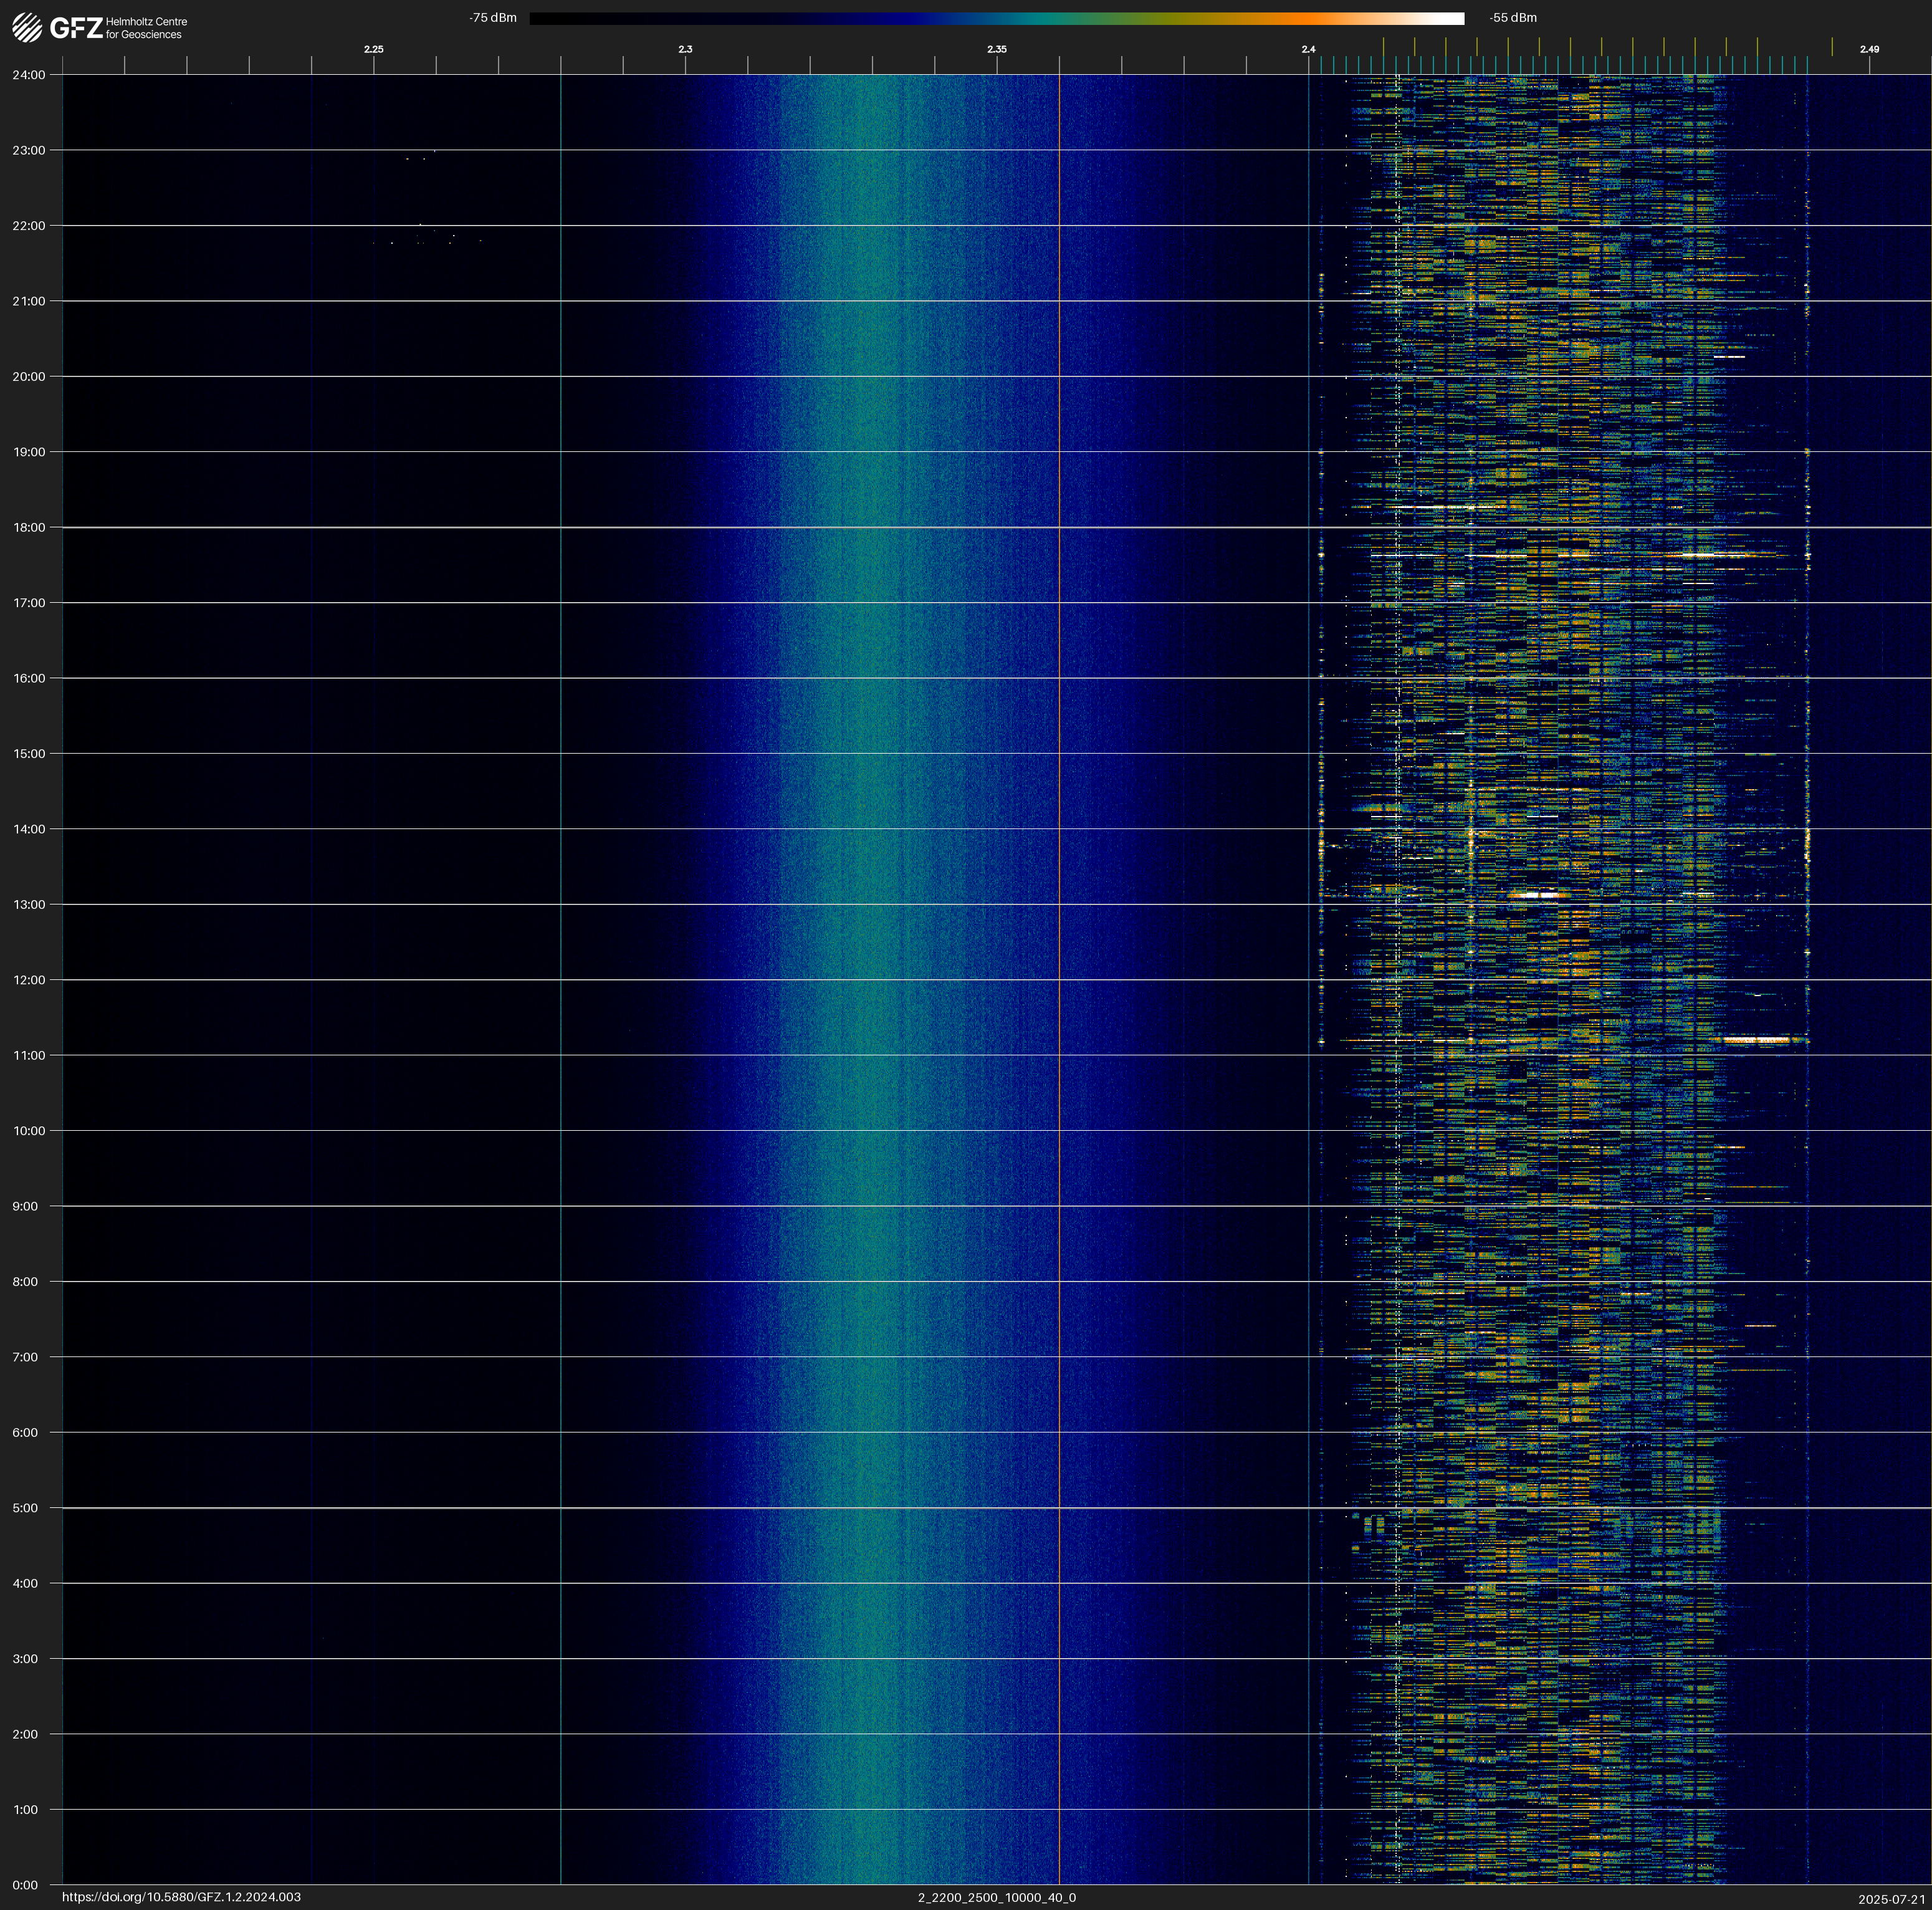Select the 2.4 frequency axis label
The height and width of the screenshot is (1910, 1932).
(x=1308, y=49)
